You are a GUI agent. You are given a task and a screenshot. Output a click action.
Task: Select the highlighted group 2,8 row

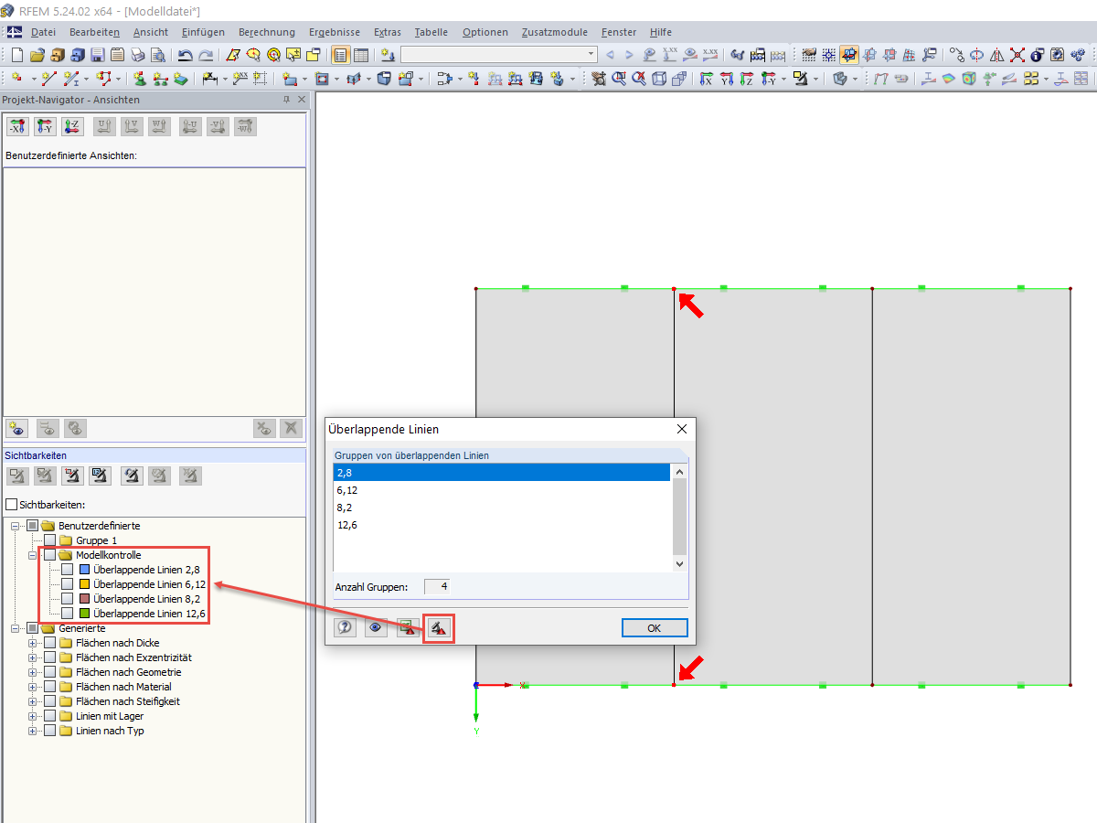(502, 472)
